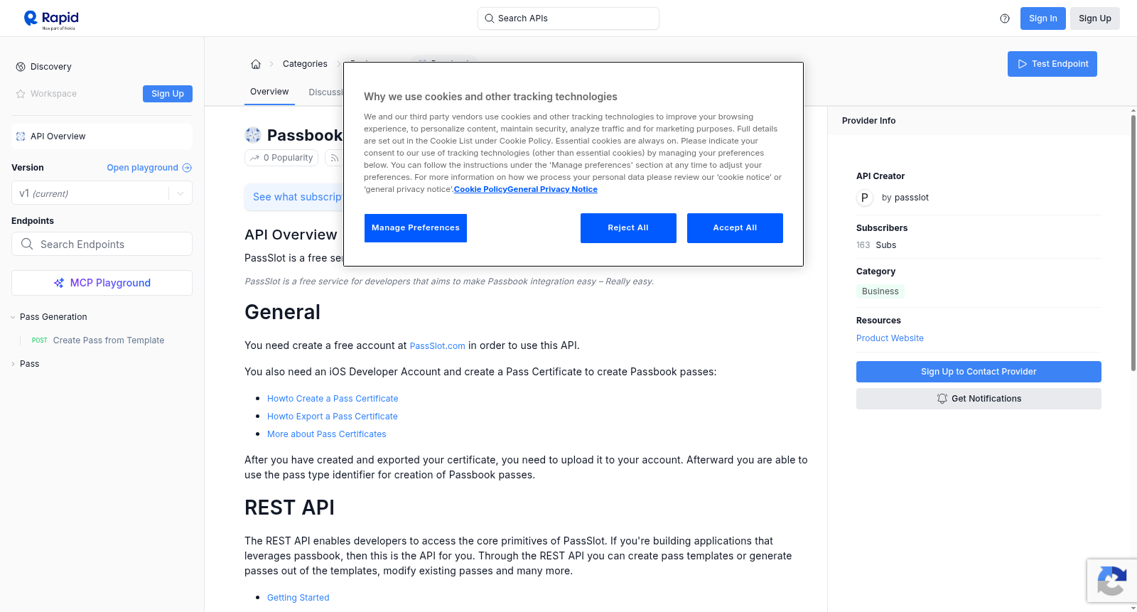The width and height of the screenshot is (1137, 612).
Task: Click the Search Endpoints input field
Action: point(102,244)
